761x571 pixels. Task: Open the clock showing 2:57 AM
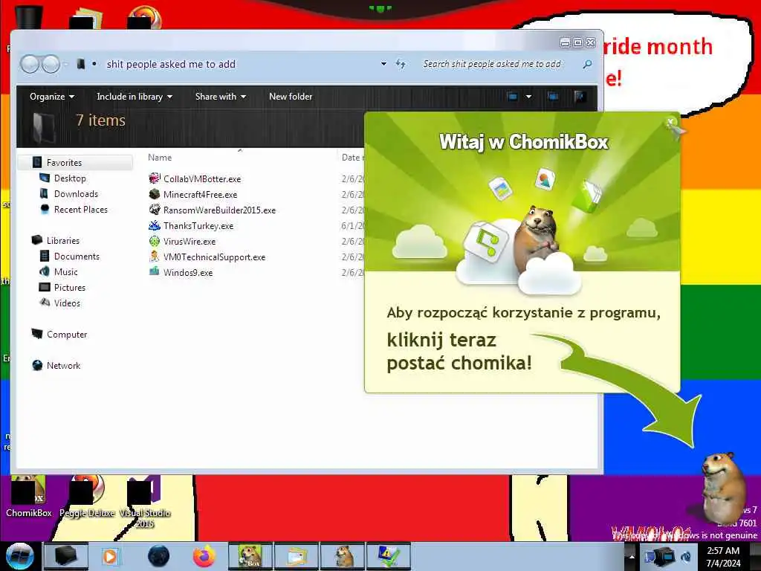(723, 556)
